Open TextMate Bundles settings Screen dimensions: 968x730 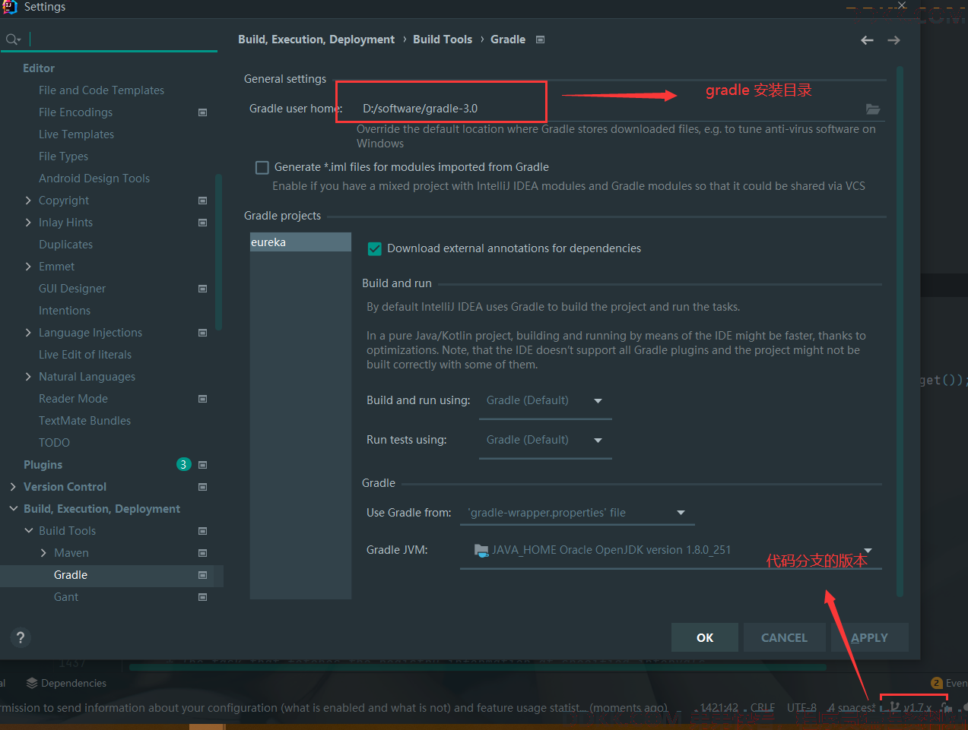84,421
